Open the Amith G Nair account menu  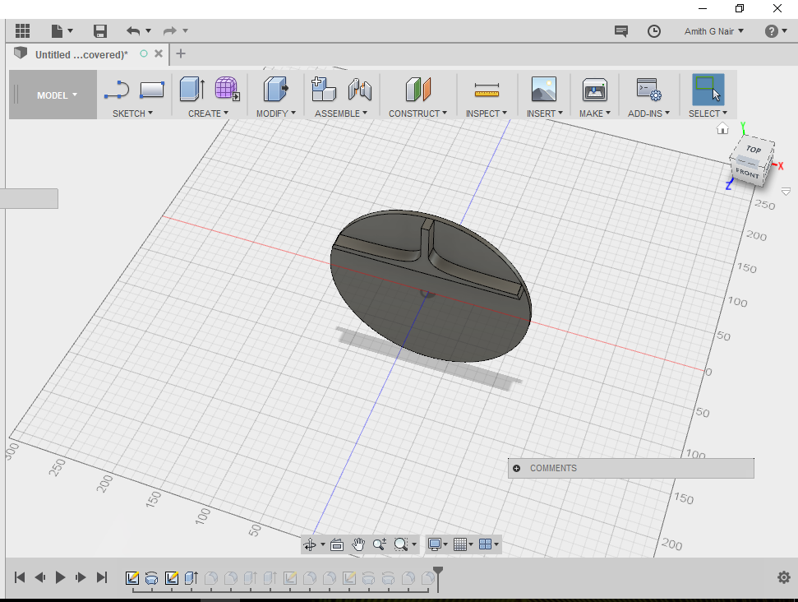pyautogui.click(x=713, y=31)
